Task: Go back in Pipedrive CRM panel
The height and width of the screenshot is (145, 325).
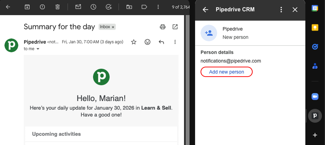Action: point(205,10)
